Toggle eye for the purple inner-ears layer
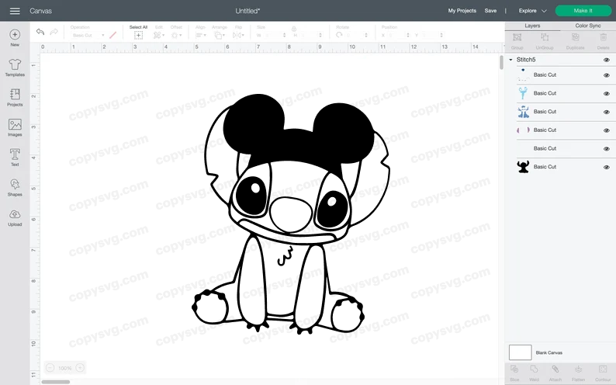Viewport: 616px width, 385px height. click(x=607, y=130)
